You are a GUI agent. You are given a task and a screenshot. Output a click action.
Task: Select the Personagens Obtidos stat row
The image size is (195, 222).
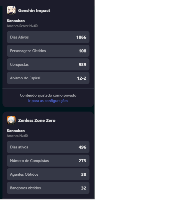point(48,51)
